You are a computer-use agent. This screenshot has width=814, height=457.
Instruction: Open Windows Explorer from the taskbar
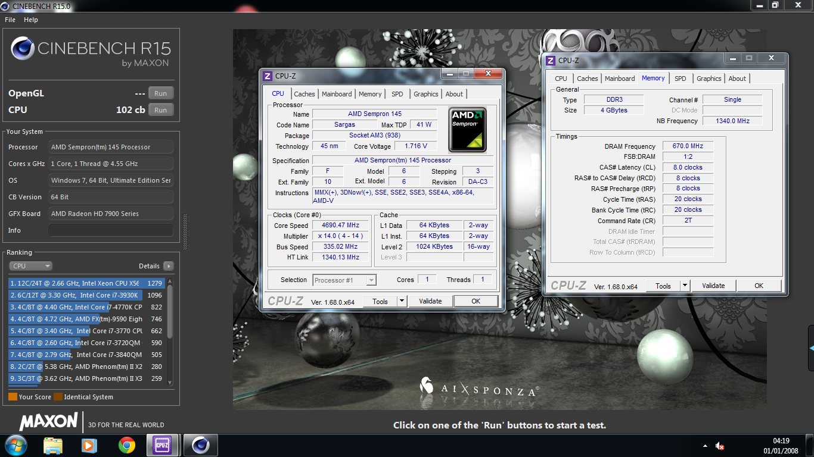(53, 445)
